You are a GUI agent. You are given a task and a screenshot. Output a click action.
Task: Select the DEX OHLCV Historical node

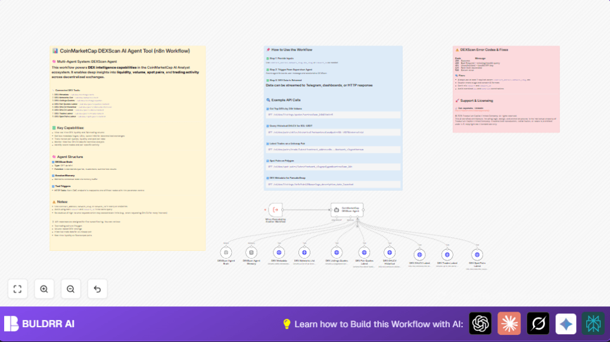(390, 253)
